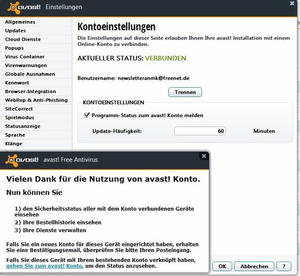Open help with the question mark button
300x276 pixels.
pyautogui.click(x=284, y=266)
